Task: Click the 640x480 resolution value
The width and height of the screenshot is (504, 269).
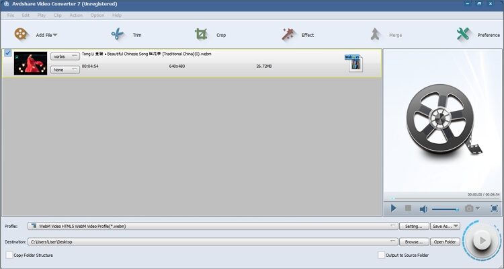Action: click(177, 67)
